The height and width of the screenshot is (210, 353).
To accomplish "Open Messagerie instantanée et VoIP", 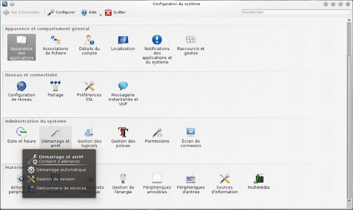I will pos(123,93).
